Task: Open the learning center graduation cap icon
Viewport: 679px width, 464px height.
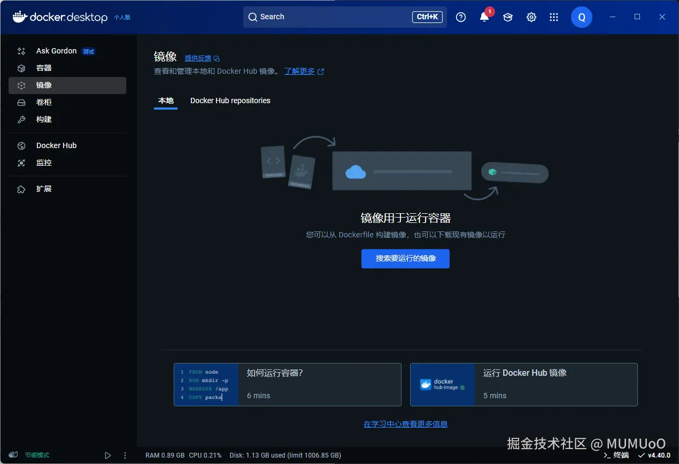Action: 508,17
